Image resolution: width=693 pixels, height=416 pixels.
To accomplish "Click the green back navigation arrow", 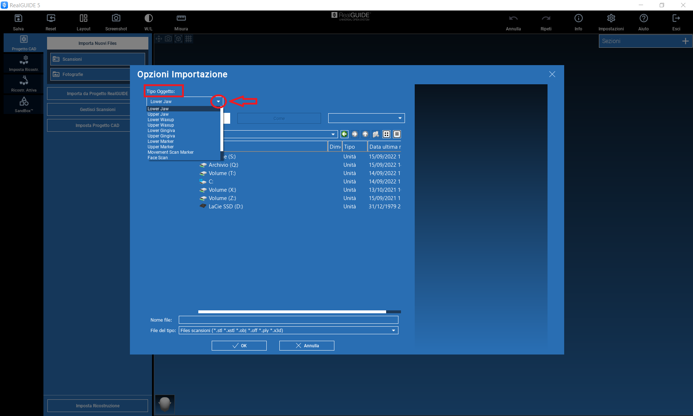I will point(345,134).
